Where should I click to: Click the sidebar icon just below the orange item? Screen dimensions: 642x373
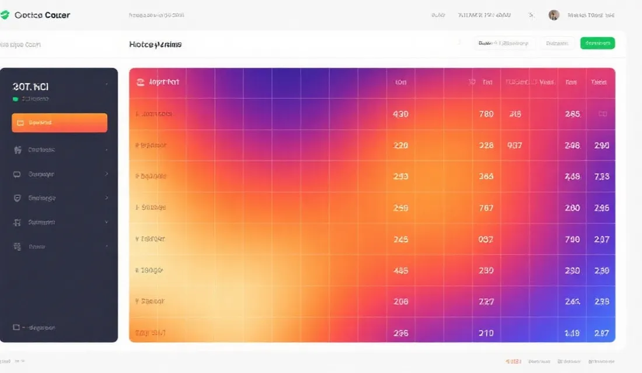tap(17, 150)
